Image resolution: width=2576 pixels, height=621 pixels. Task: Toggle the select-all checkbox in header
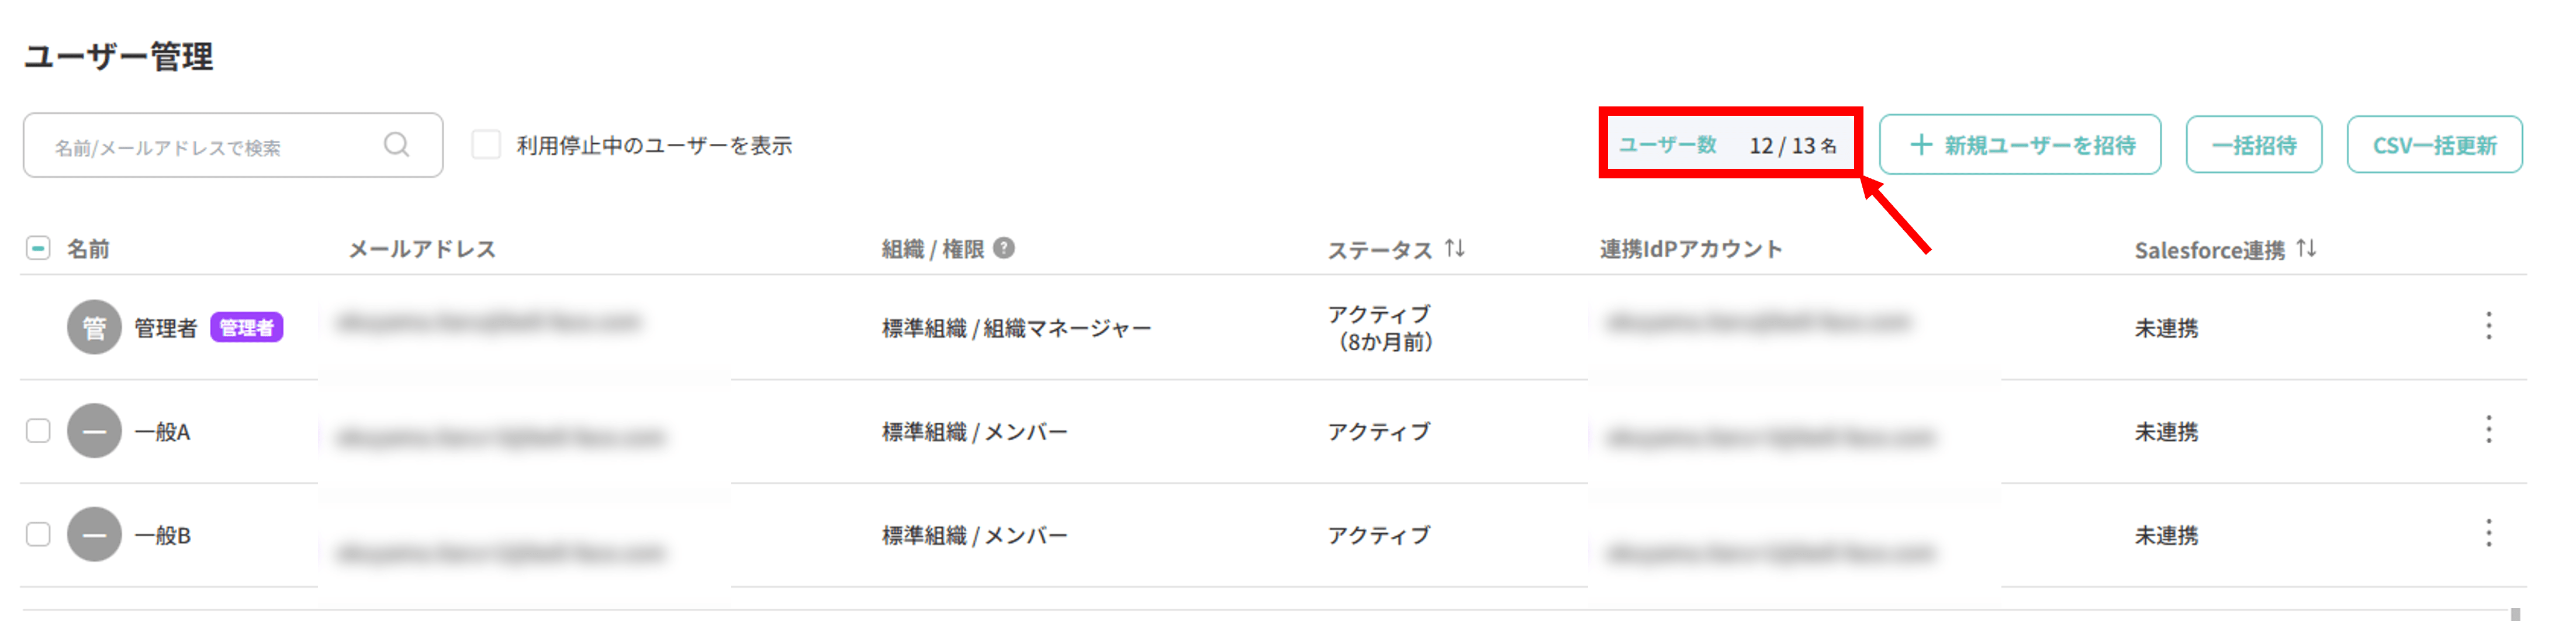pyautogui.click(x=38, y=248)
